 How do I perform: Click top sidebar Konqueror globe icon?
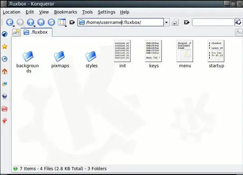click(4, 34)
